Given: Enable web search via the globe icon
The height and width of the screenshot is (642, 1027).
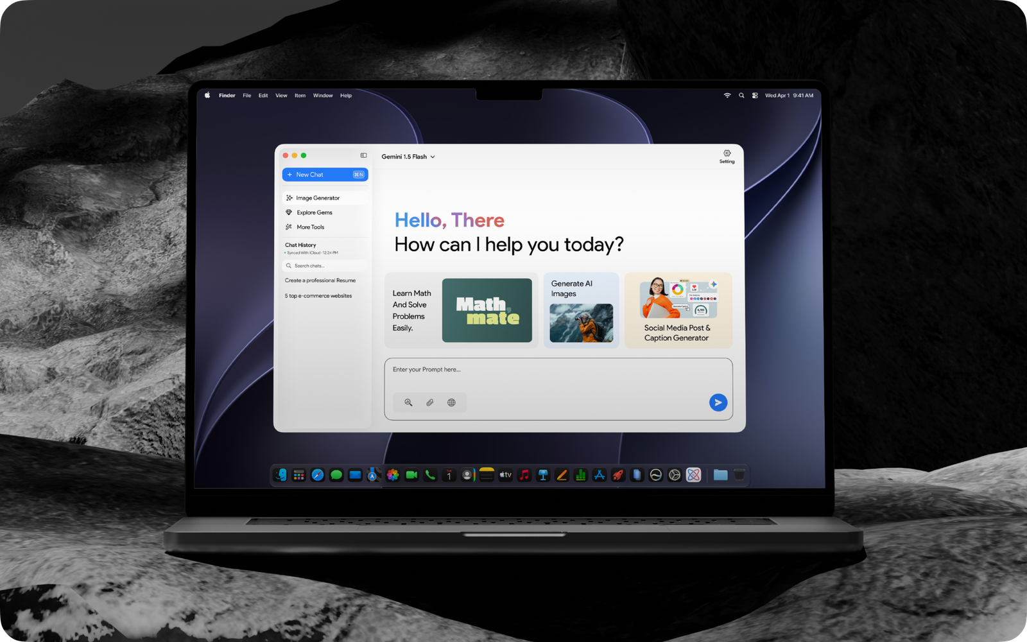Looking at the screenshot, I should [x=451, y=403].
